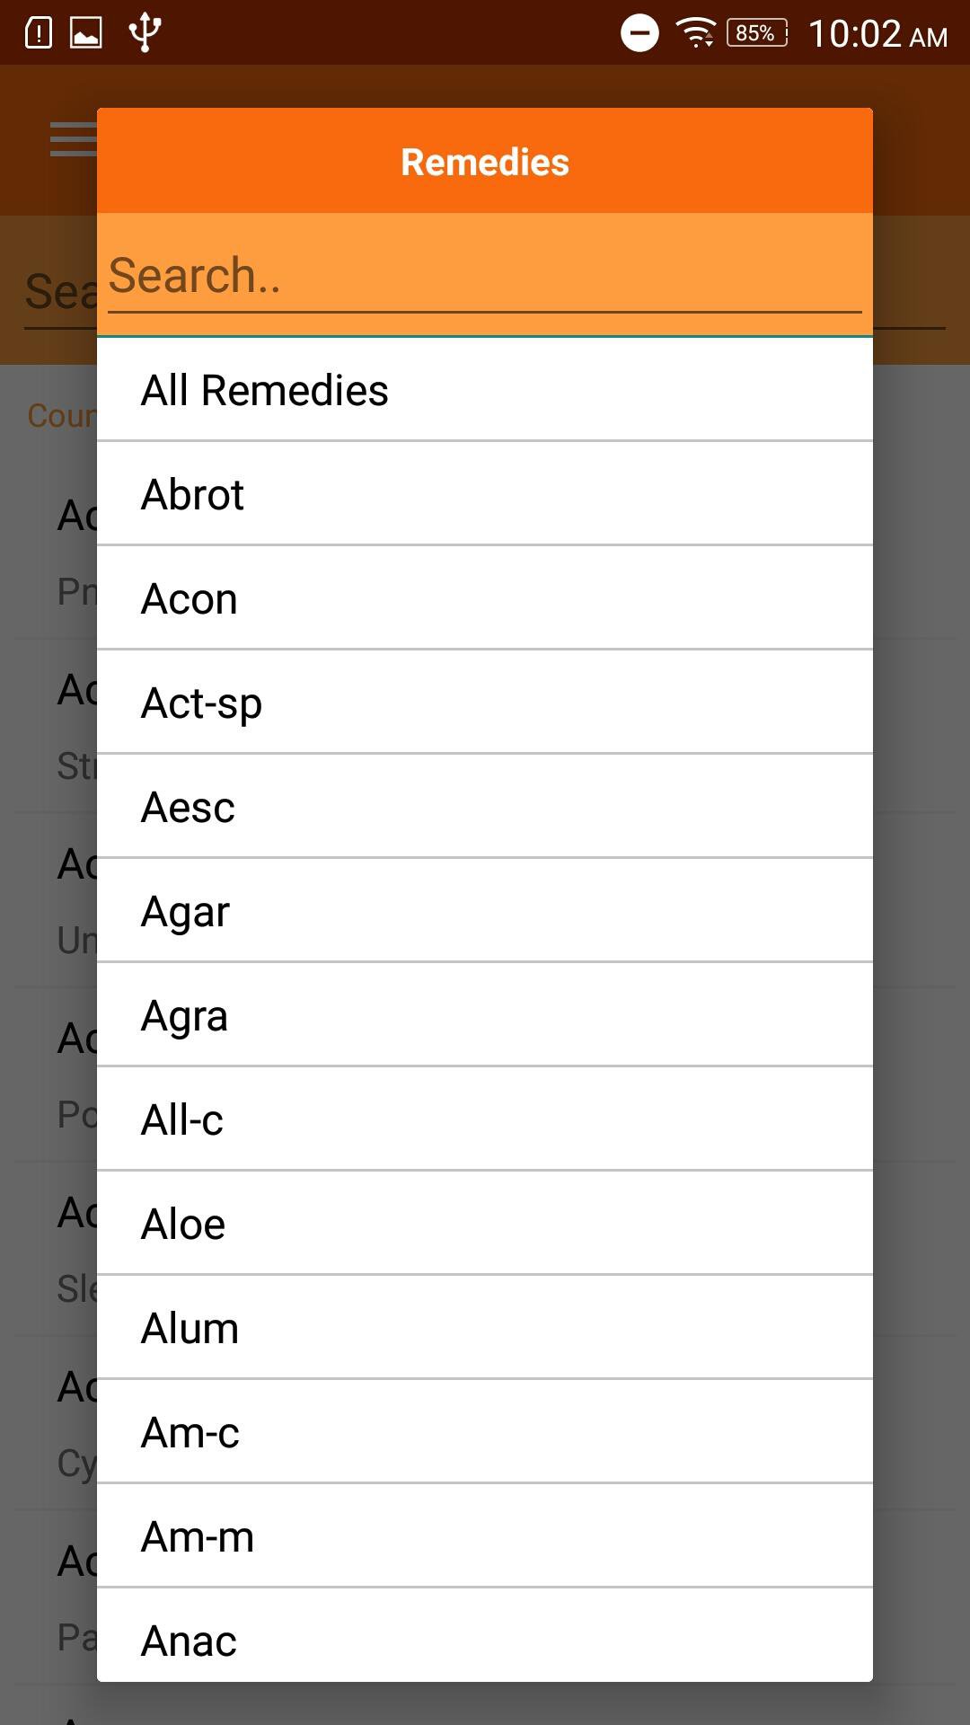Tap the Anac remedy item
970x1725 pixels.
[x=483, y=1640]
